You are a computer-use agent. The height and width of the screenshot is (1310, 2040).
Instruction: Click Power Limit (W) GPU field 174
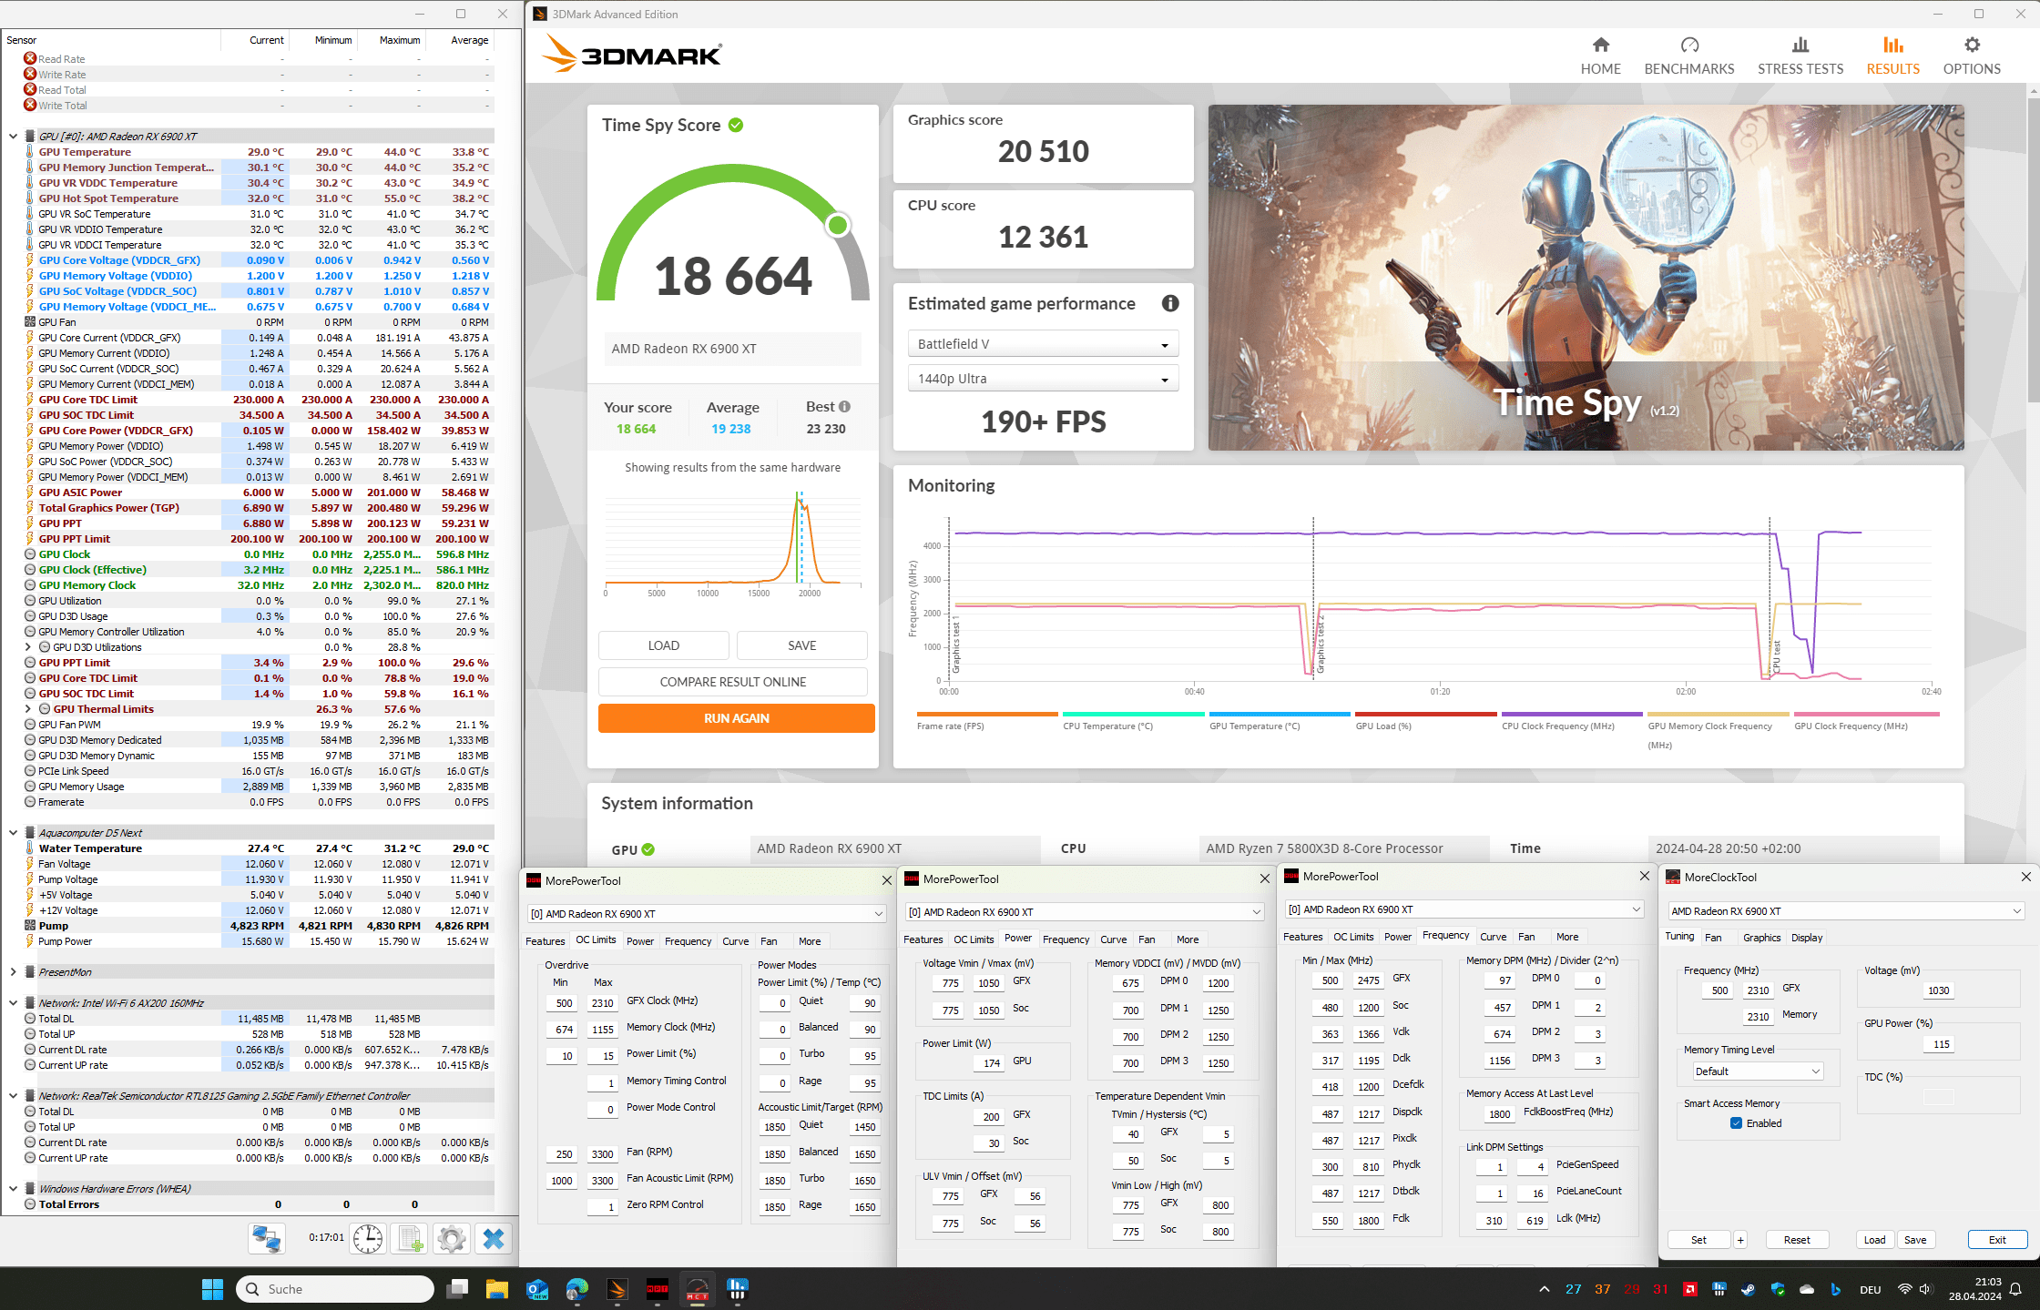pyautogui.click(x=991, y=1062)
